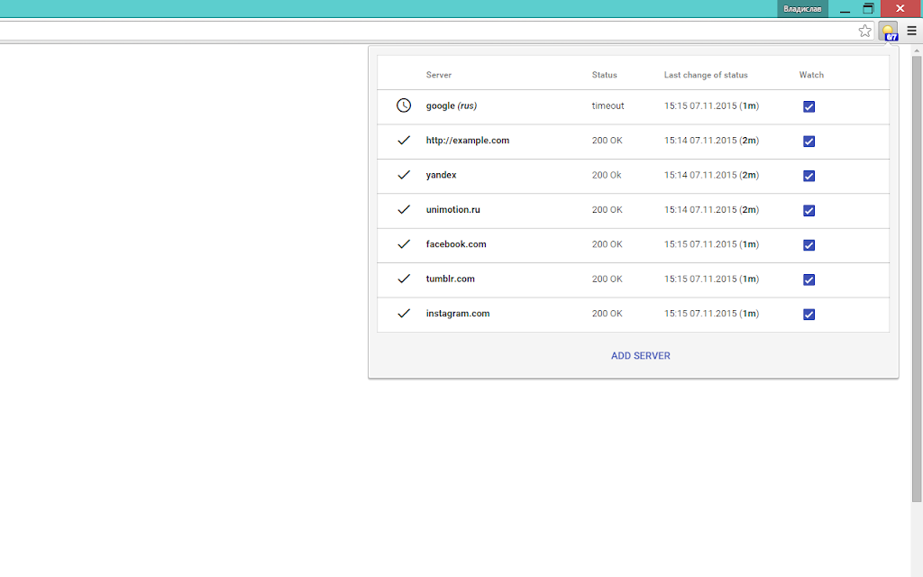
Task: Toggle Watch checkbox for yandex
Action: coord(809,176)
